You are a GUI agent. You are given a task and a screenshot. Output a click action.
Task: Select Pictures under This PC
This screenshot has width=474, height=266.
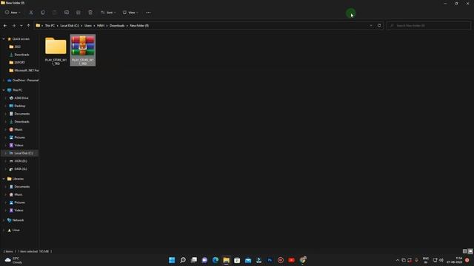(x=20, y=137)
